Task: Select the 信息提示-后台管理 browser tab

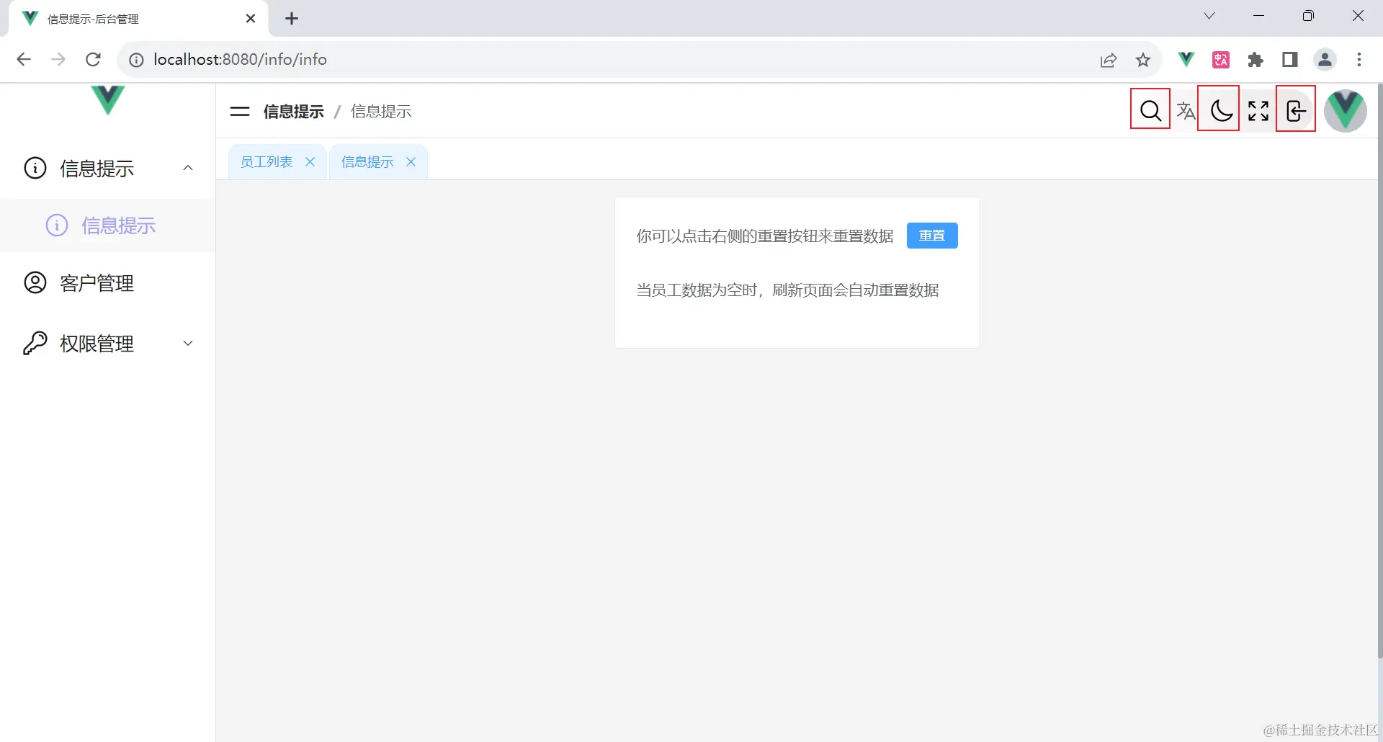Action: (138, 19)
